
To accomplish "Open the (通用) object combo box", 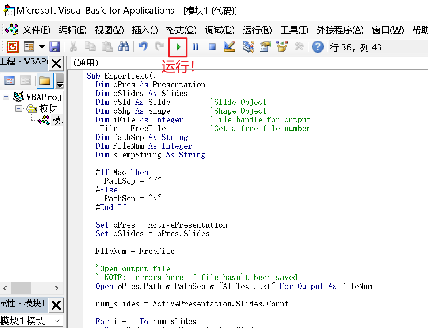I will (x=249, y=63).
